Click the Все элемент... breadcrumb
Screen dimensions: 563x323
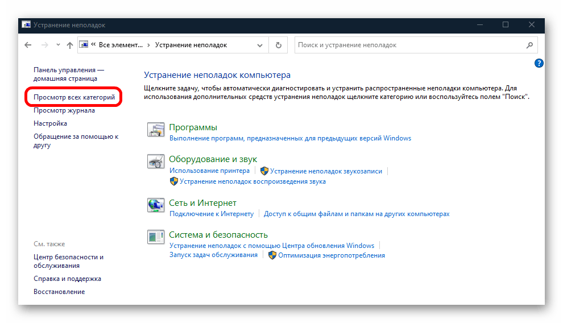tap(121, 45)
